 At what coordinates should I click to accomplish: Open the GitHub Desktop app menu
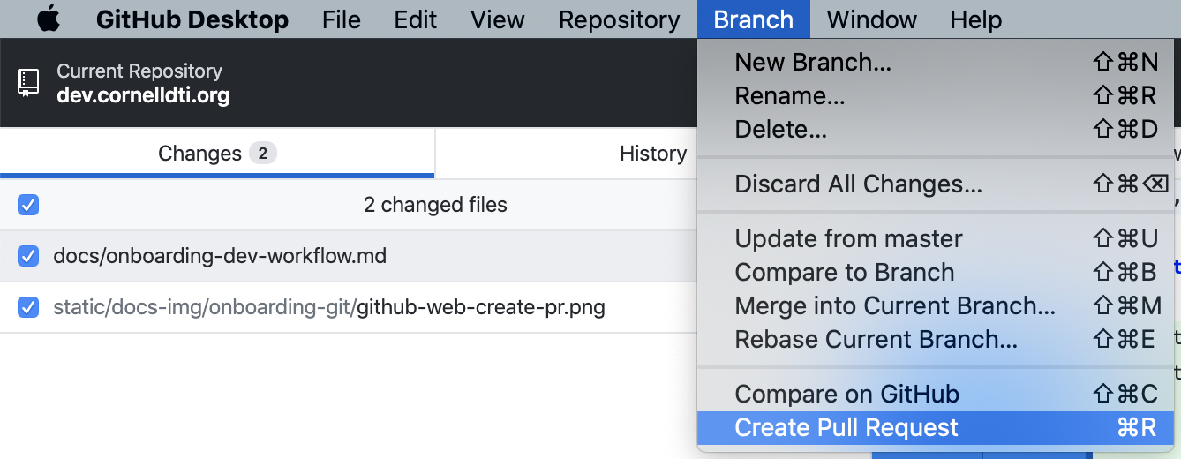click(x=192, y=19)
